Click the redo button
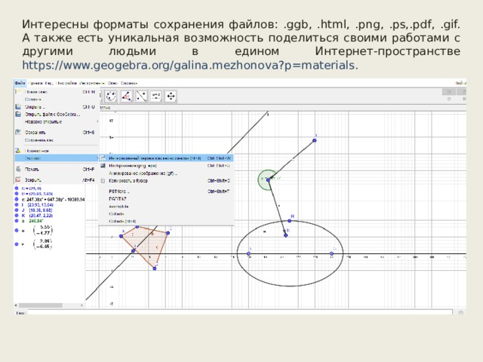The height and width of the screenshot is (362, 483). (463, 92)
